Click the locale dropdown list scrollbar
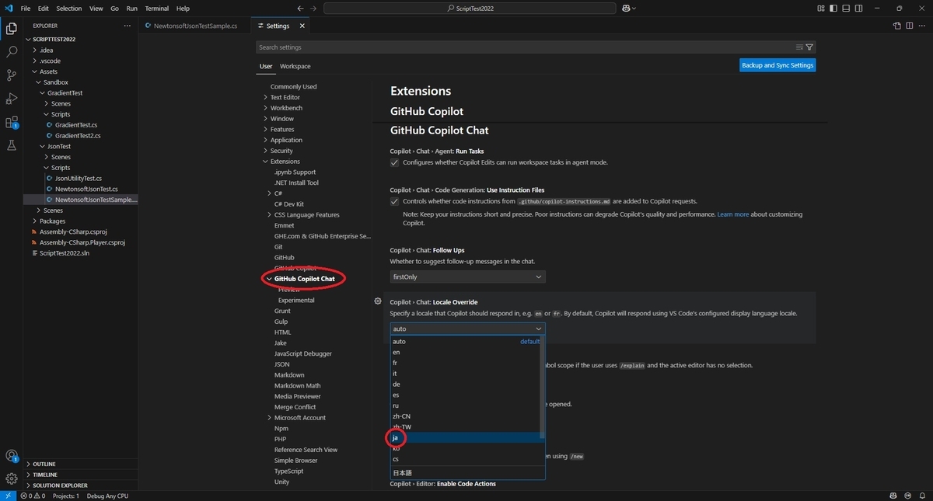The image size is (933, 501). point(543,387)
